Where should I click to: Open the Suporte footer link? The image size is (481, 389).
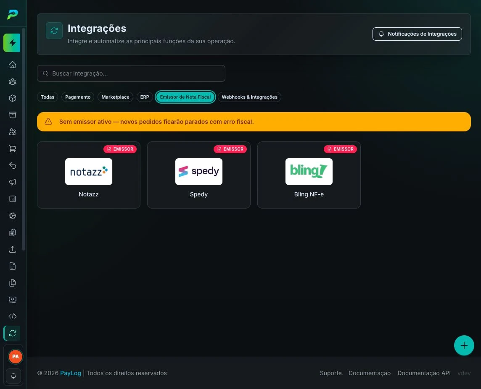[330, 373]
